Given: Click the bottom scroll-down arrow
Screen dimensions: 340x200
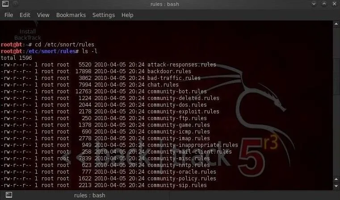Looking at the screenshot, I should pyautogui.click(x=336, y=186).
